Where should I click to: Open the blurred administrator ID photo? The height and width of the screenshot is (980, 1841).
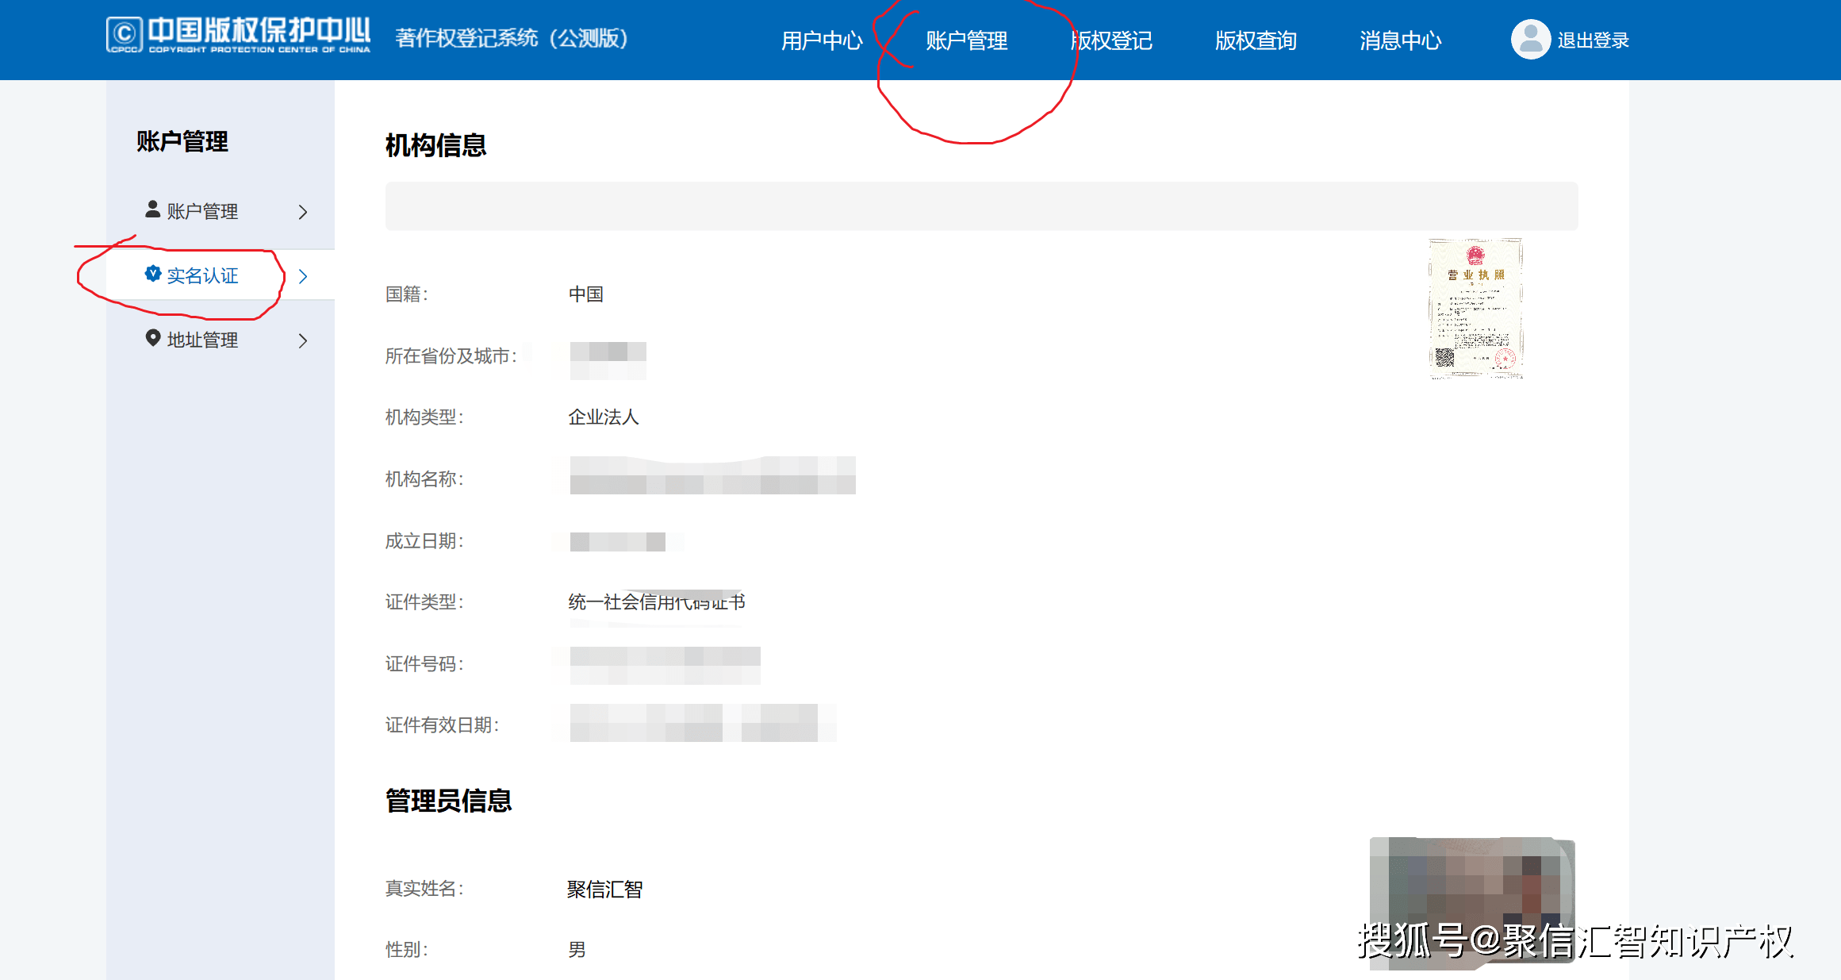coord(1471,901)
